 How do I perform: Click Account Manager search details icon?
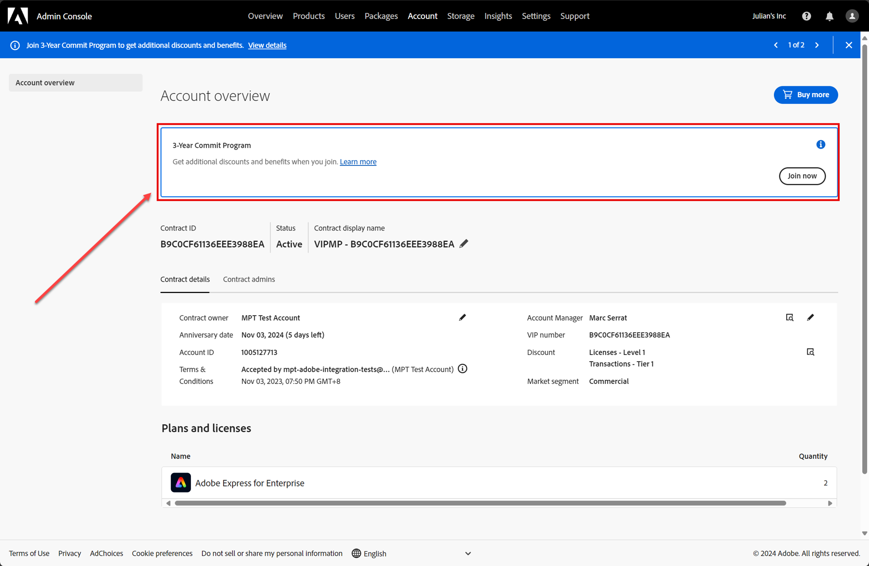coord(790,317)
